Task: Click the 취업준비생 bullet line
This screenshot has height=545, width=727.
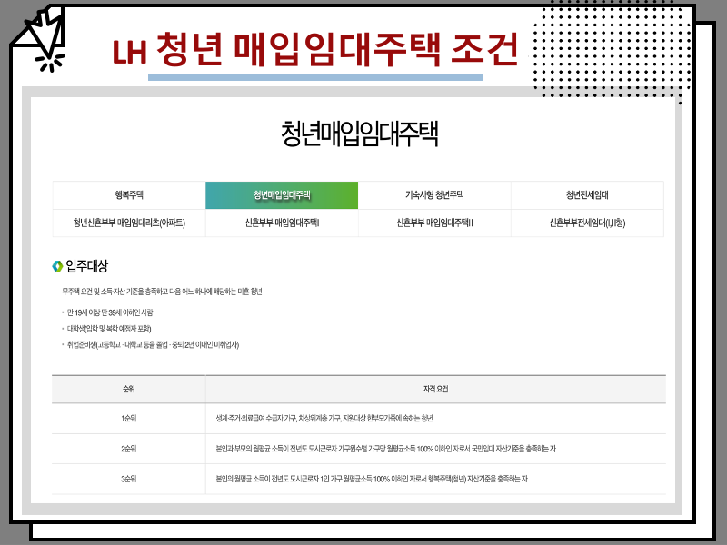Action: (153, 345)
